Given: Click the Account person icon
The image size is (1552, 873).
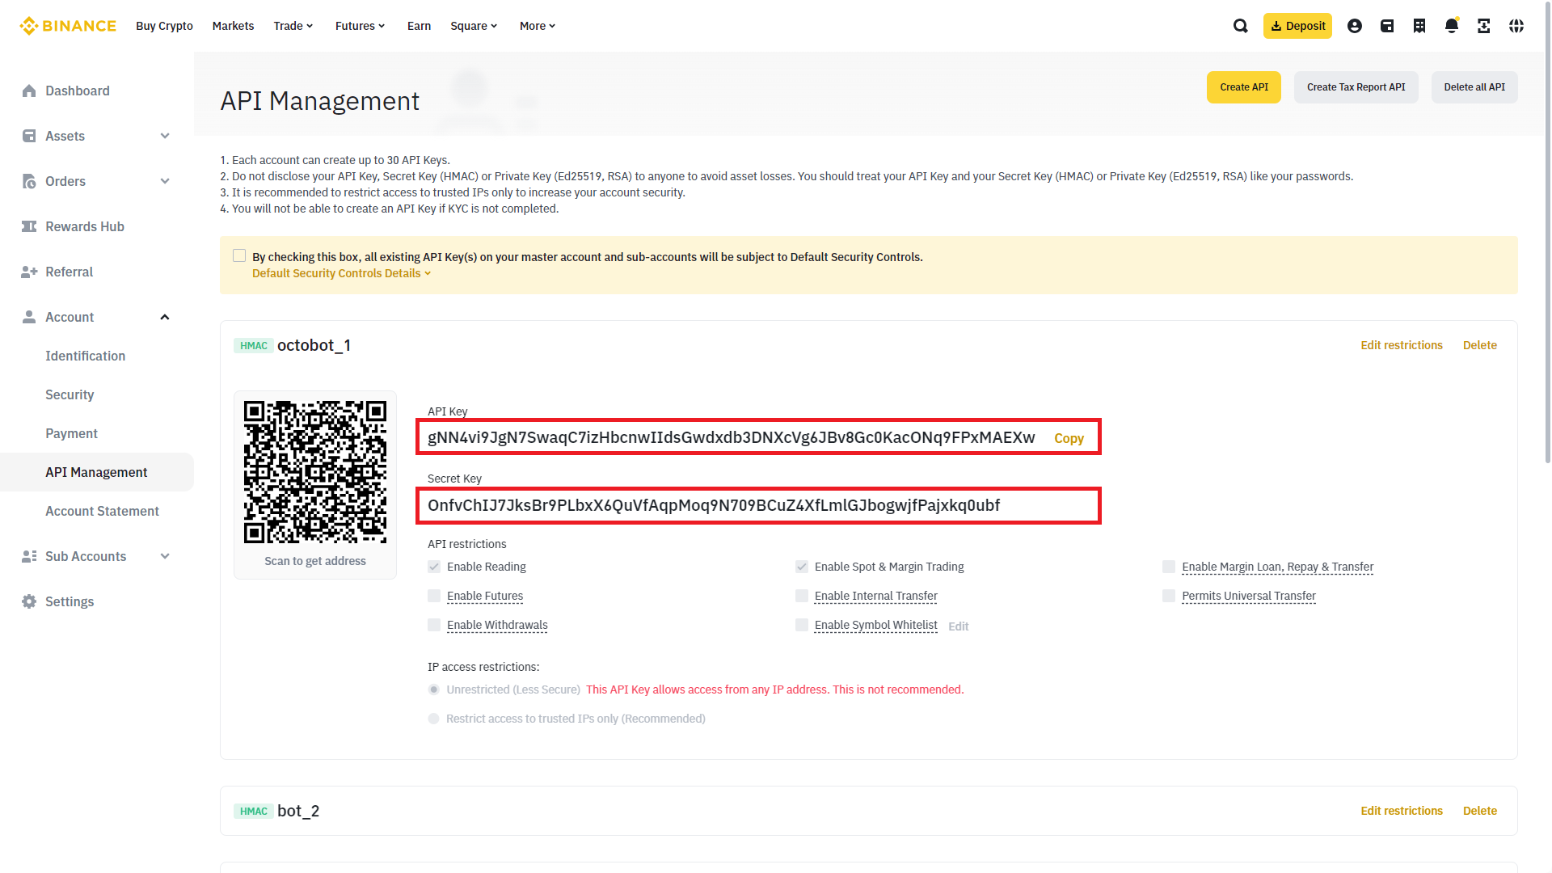Looking at the screenshot, I should point(29,317).
